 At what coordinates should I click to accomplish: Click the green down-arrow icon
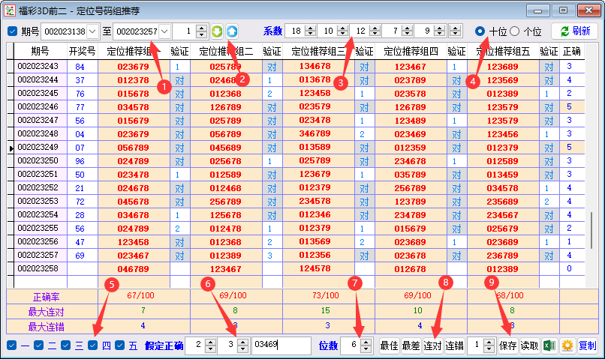pyautogui.click(x=216, y=31)
